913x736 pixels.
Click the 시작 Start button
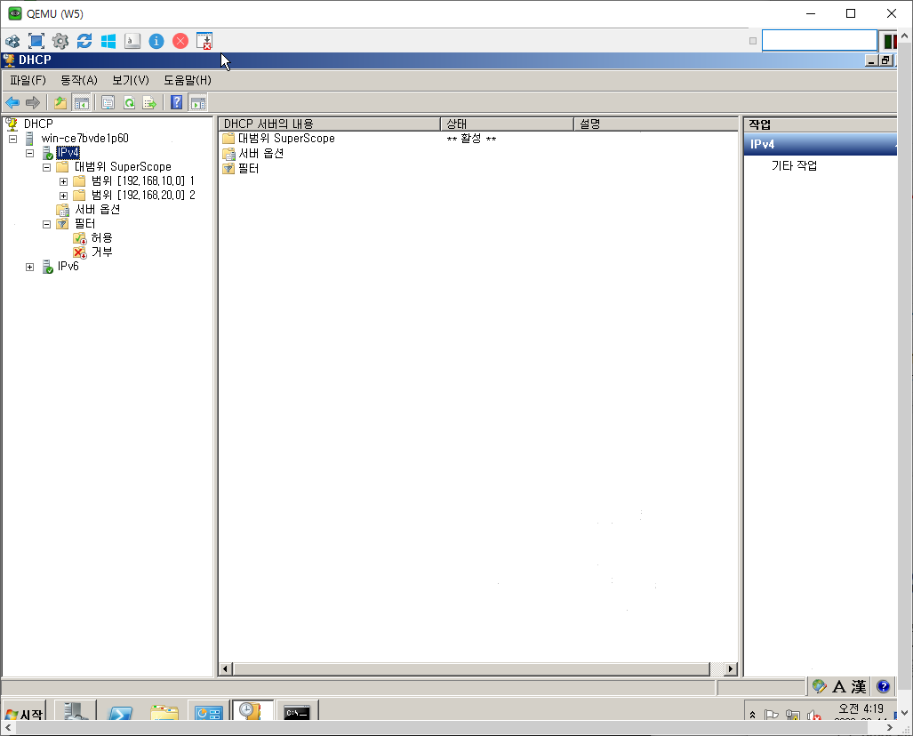pos(23,711)
